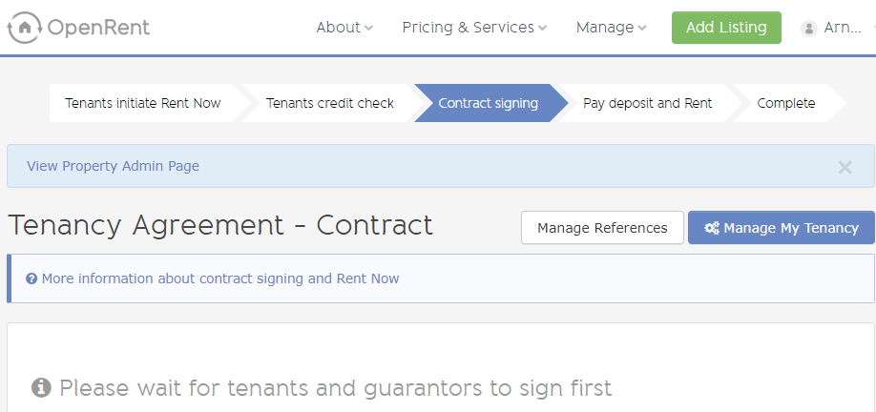
Task: Click the user avatar icon
Action: click(808, 28)
